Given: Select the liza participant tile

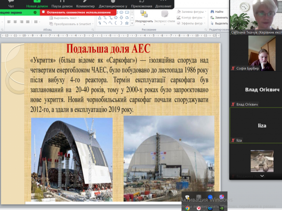Looking at the screenshot, I should pyautogui.click(x=256, y=126).
